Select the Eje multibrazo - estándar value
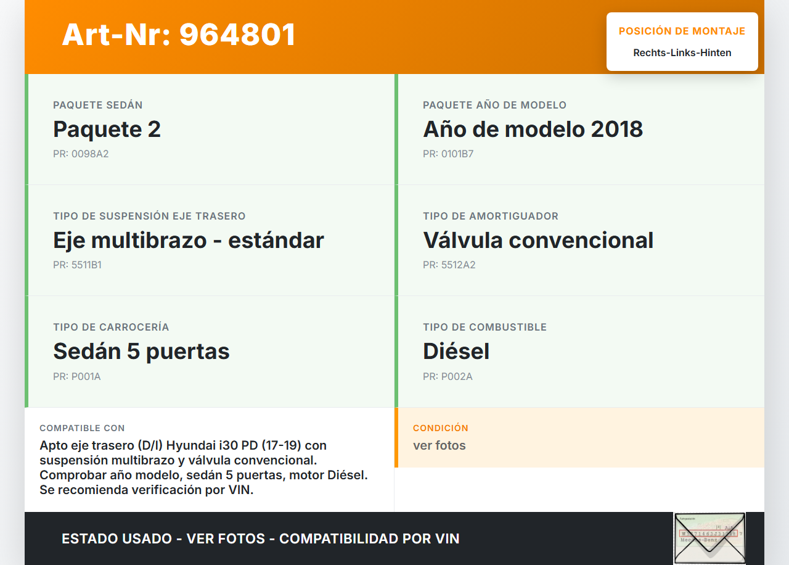789x565 pixels. click(189, 240)
